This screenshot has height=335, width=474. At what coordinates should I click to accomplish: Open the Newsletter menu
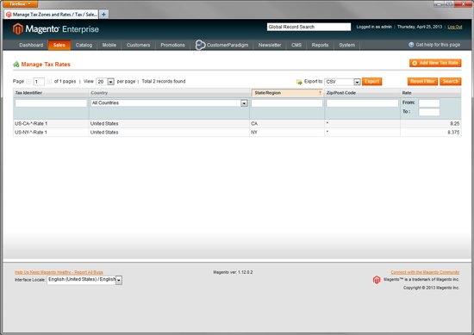coord(270,45)
